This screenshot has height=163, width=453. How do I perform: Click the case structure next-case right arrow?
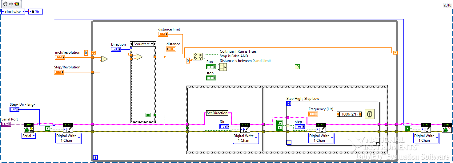[x=155, y=44]
